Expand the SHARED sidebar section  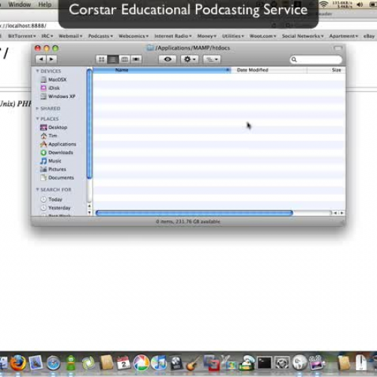click(38, 109)
